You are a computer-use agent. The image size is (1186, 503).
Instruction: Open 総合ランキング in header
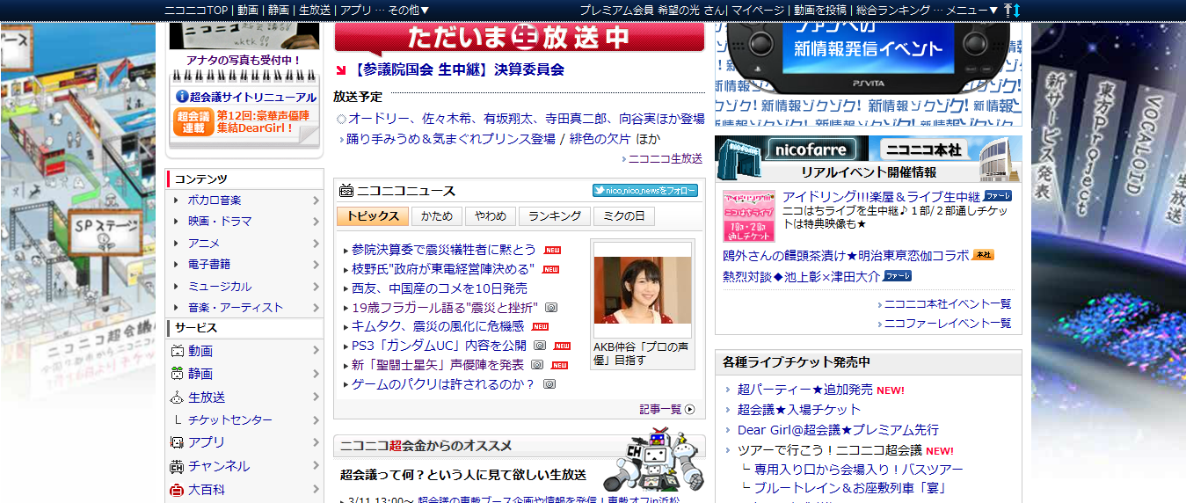[893, 10]
